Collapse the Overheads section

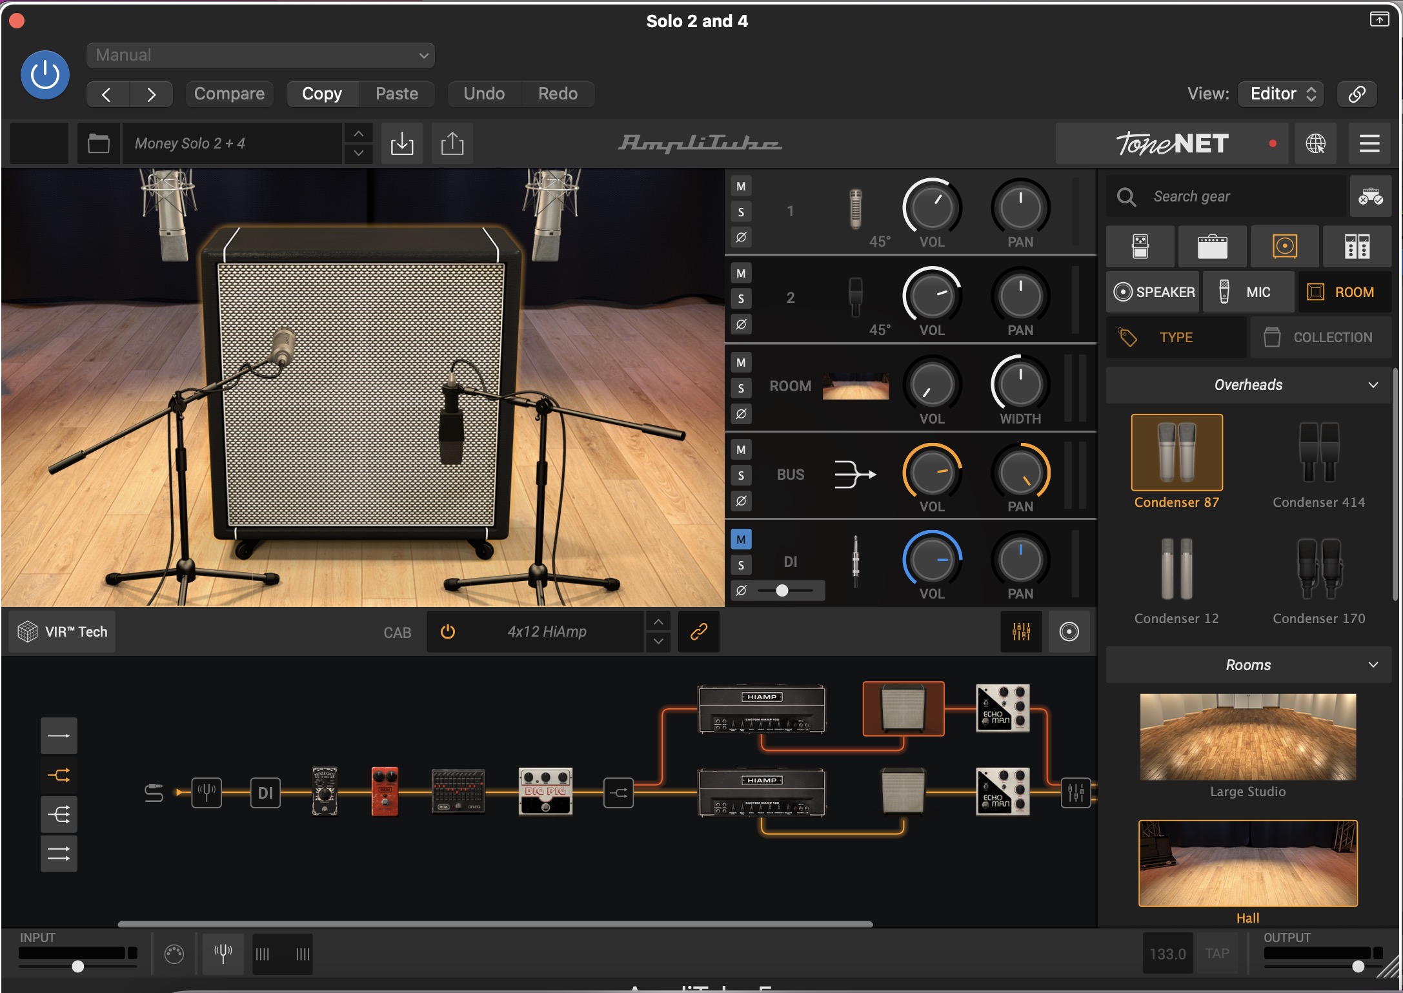point(1248,385)
